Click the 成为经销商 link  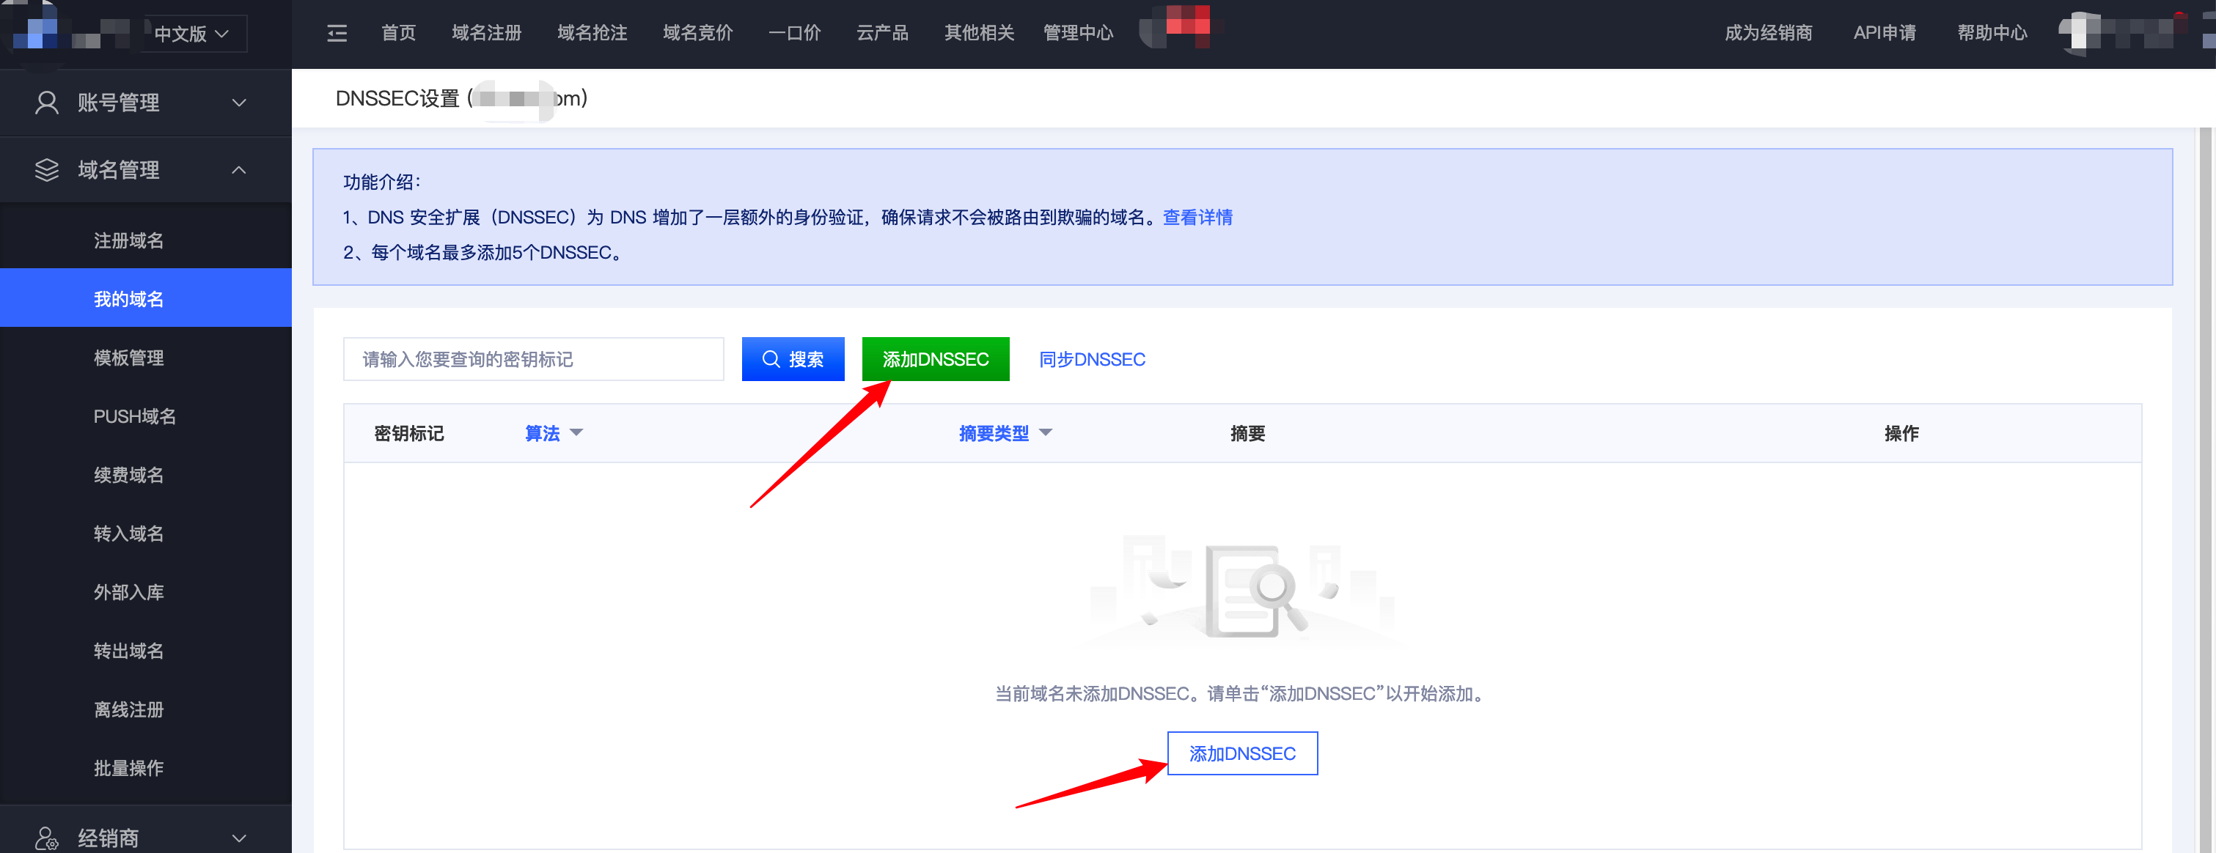[1769, 33]
